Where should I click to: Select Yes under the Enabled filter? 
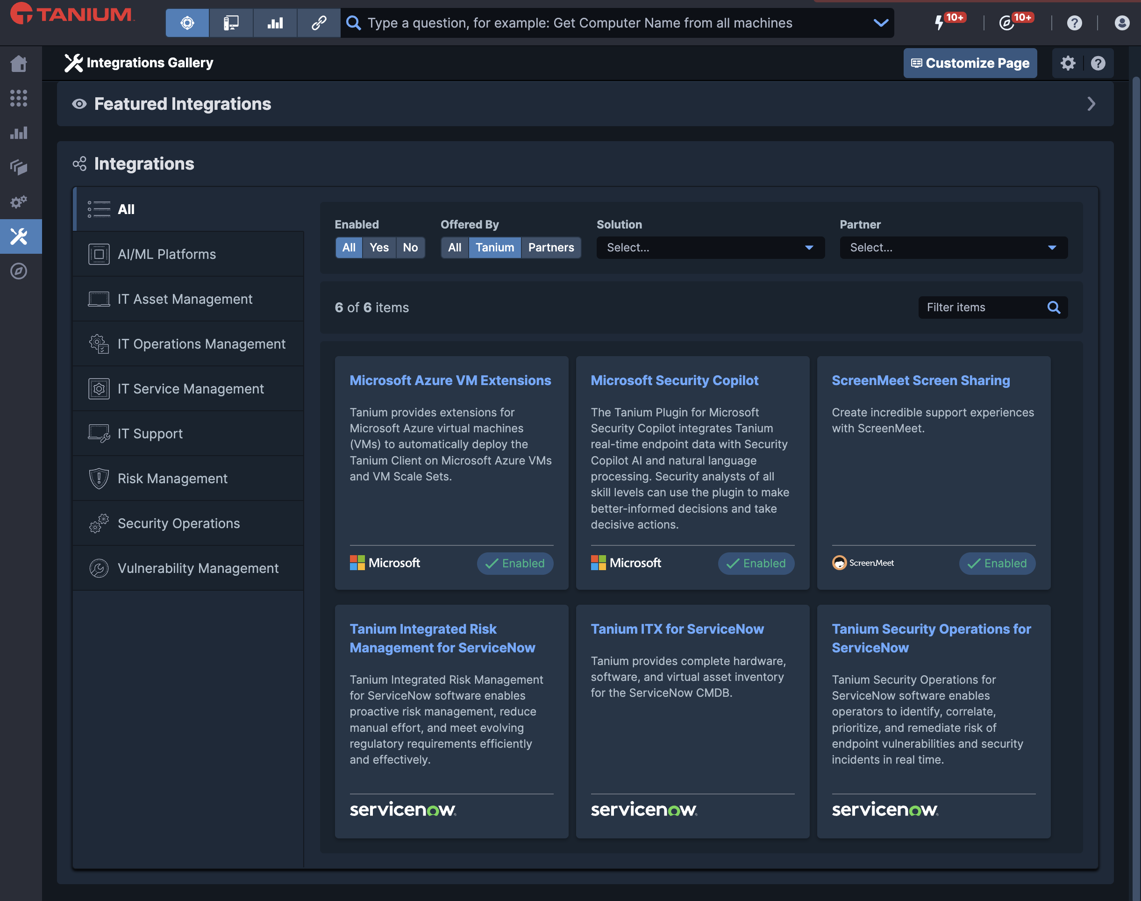click(x=379, y=247)
